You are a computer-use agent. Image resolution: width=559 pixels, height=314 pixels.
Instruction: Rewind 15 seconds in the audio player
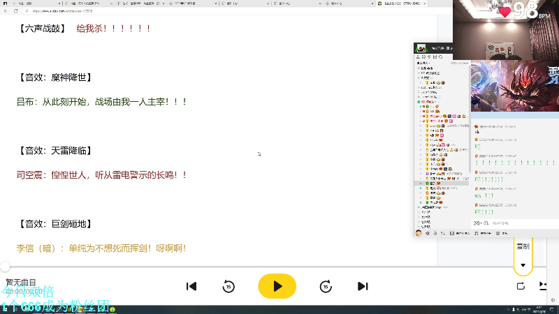click(228, 286)
